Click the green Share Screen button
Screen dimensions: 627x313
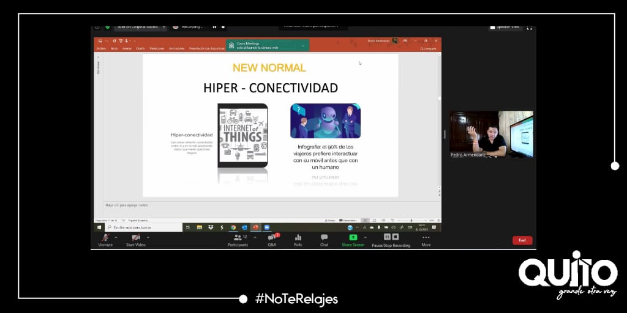click(x=353, y=238)
